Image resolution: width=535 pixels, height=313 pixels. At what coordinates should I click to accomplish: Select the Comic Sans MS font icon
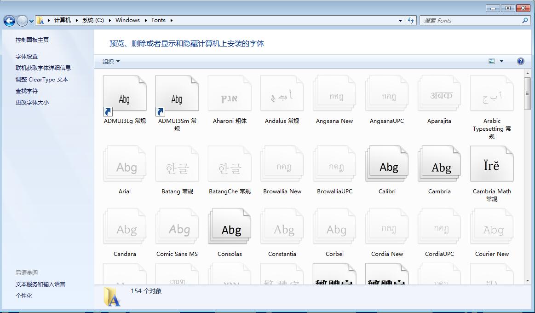(x=177, y=226)
